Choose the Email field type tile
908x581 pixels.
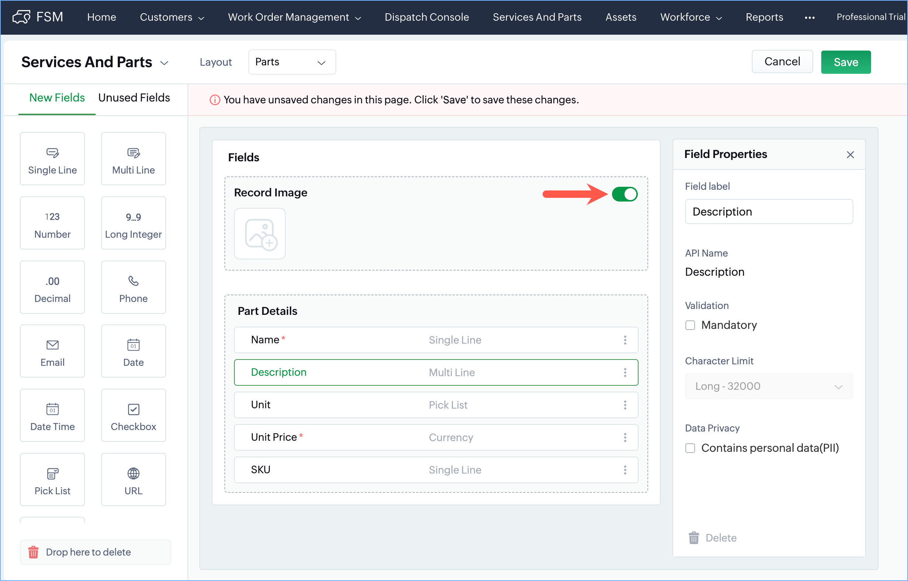point(52,351)
